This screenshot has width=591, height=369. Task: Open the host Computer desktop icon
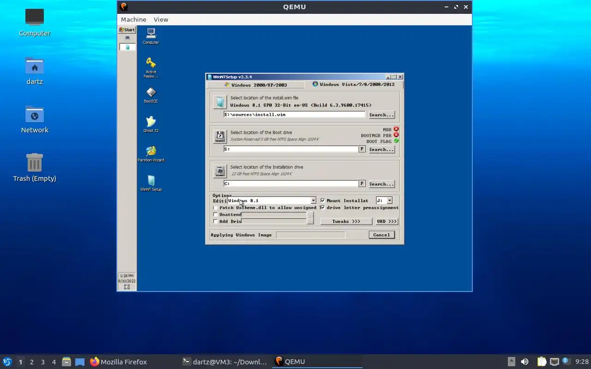point(35,22)
